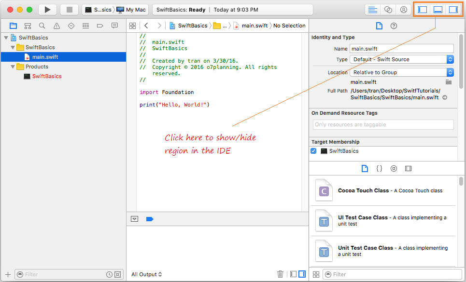Show the File Template library

click(365, 168)
